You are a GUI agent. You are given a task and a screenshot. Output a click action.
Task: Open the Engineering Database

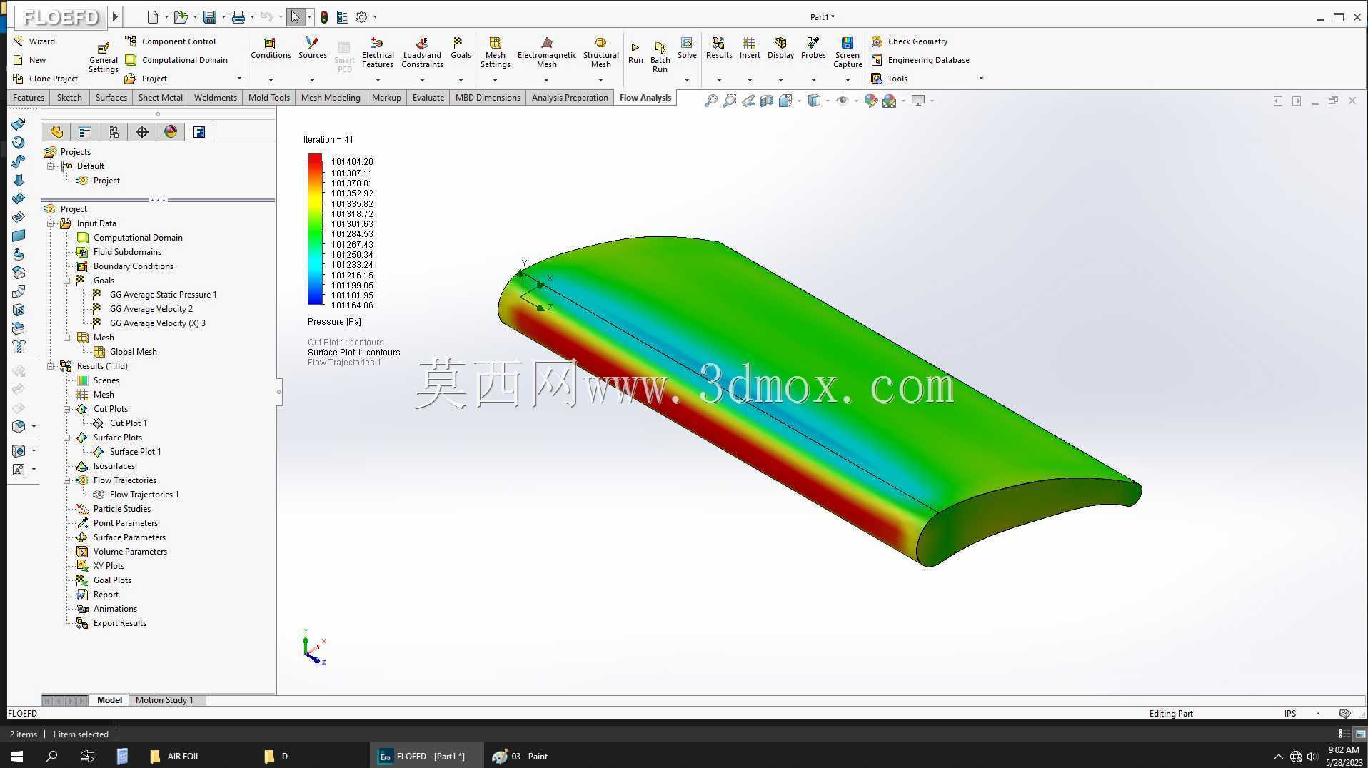(920, 60)
